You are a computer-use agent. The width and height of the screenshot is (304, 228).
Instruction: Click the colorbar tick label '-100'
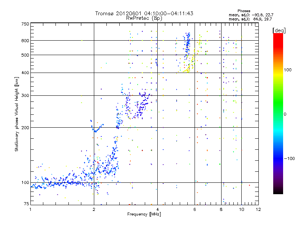click(x=289, y=158)
